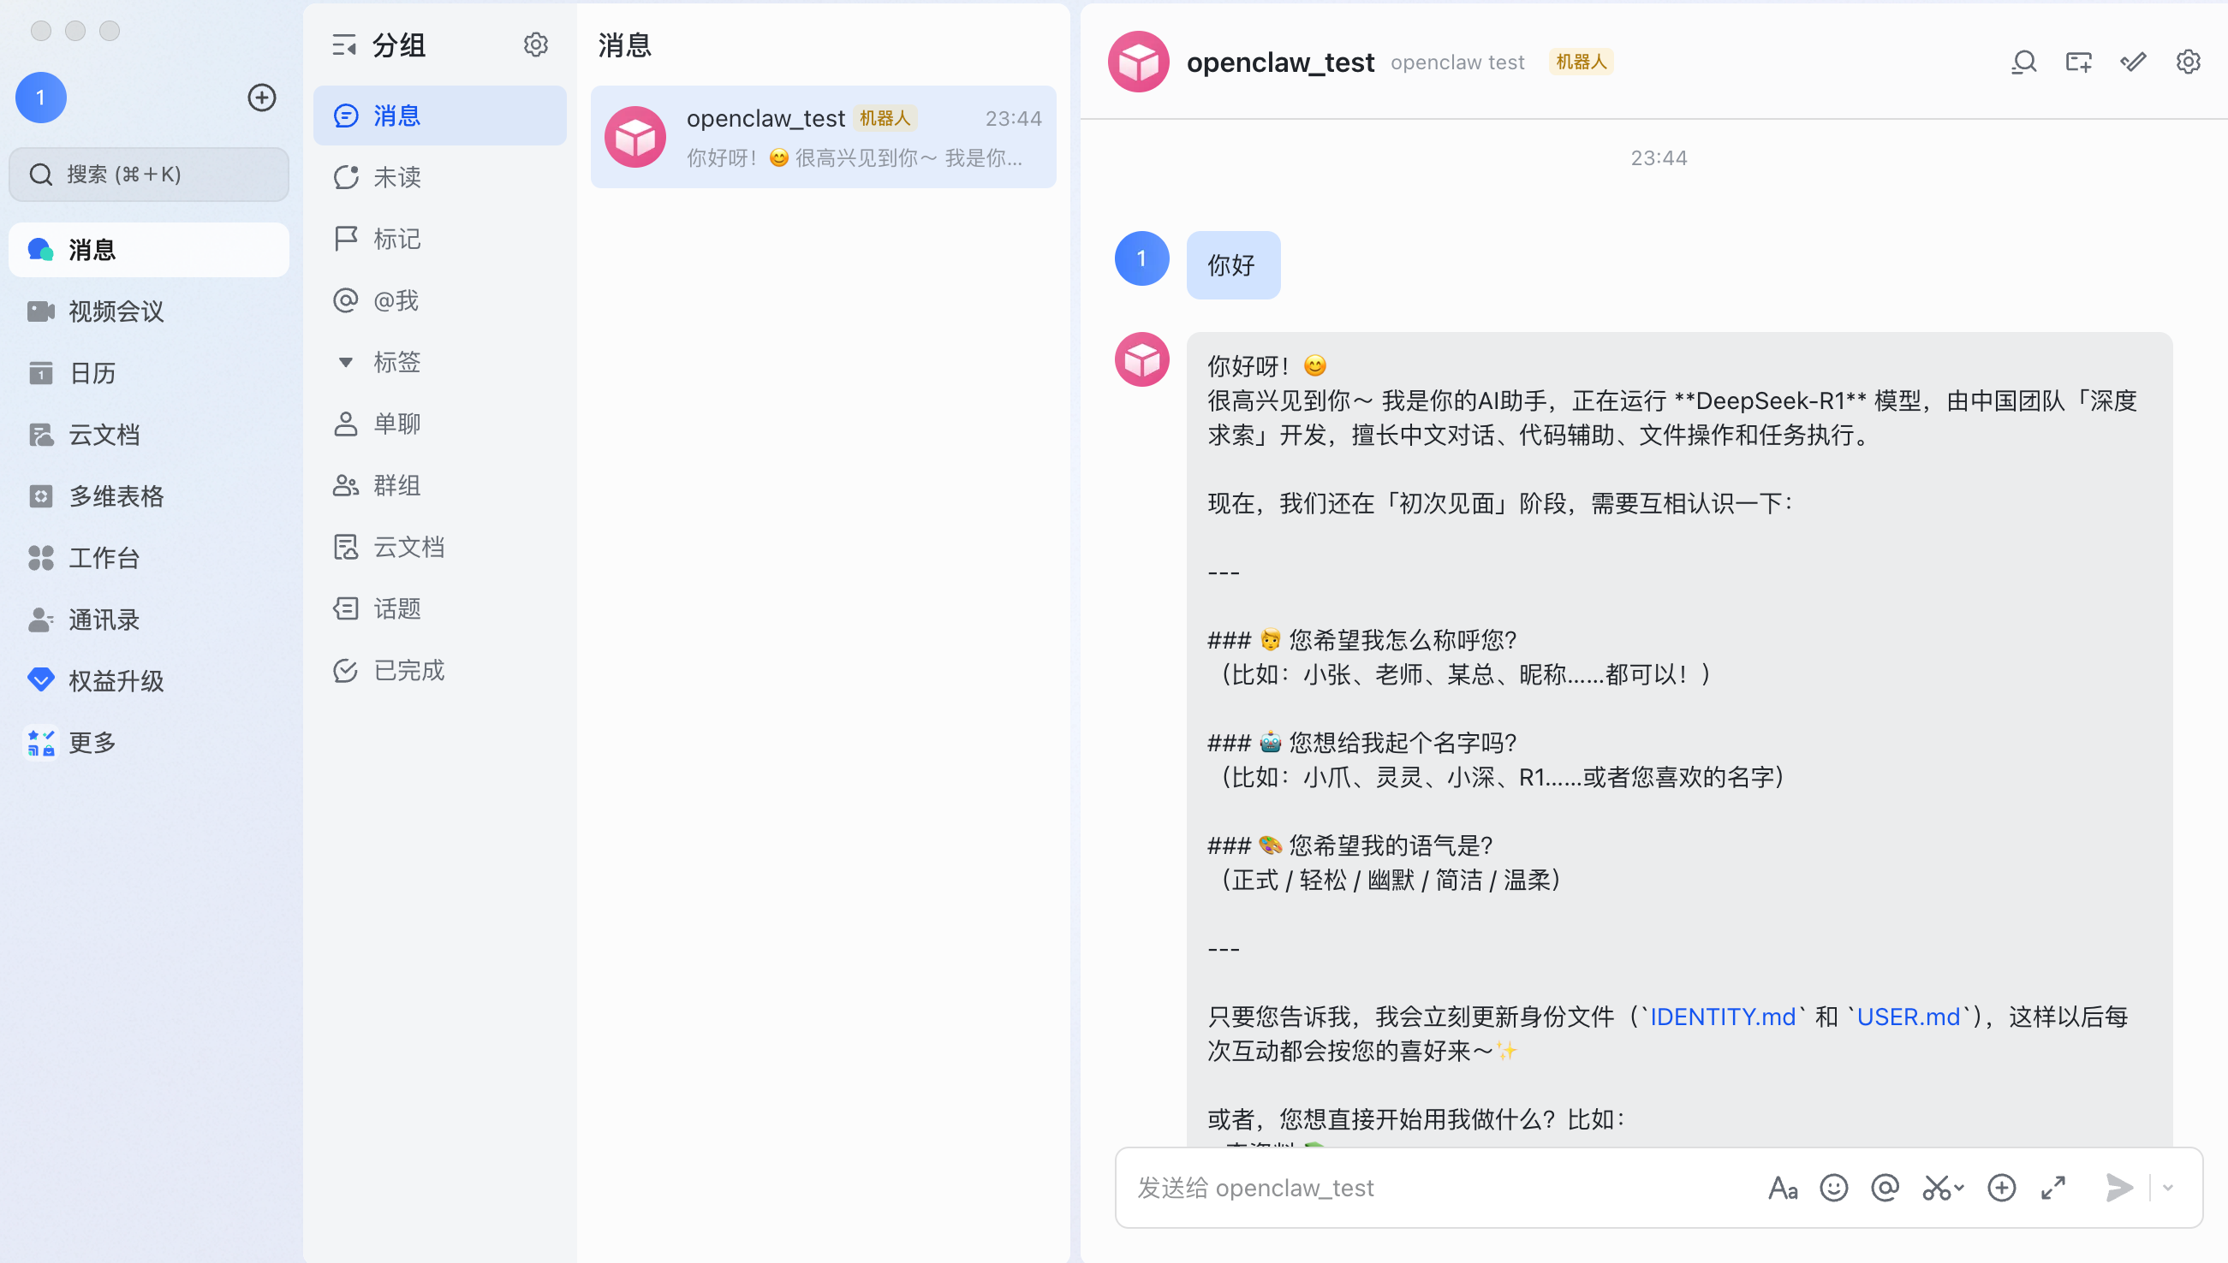Mention someone with the @ icon
The width and height of the screenshot is (2228, 1263).
(x=1885, y=1188)
